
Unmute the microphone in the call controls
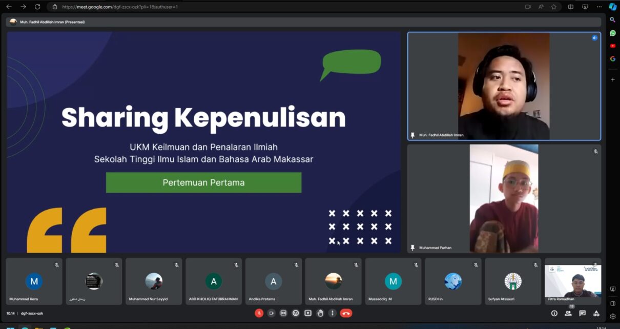[259, 313]
